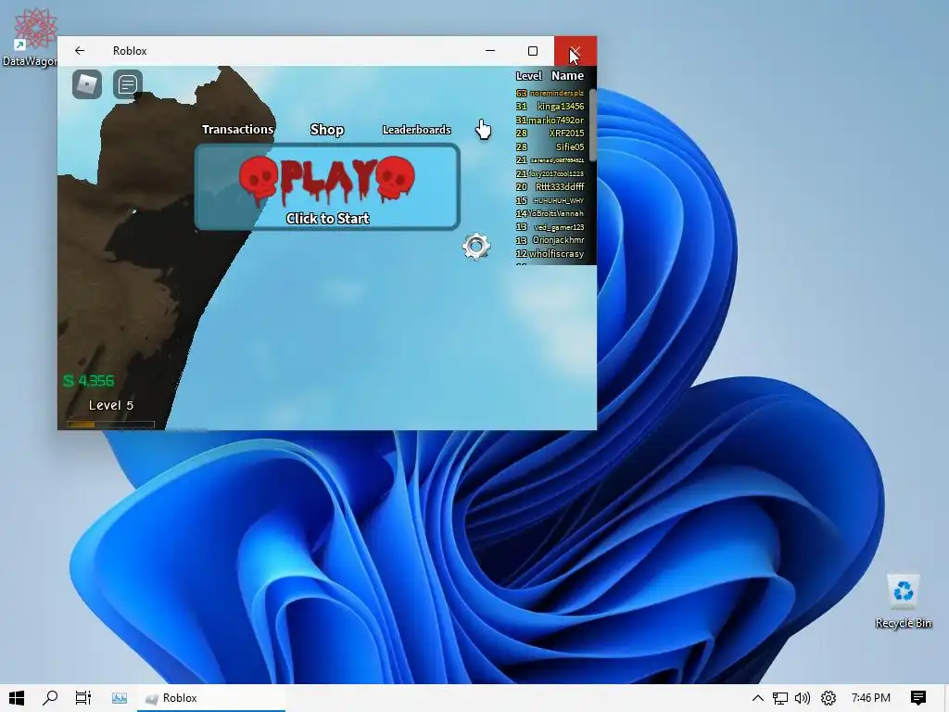Open the pinned monitor app on taskbar

(x=120, y=698)
